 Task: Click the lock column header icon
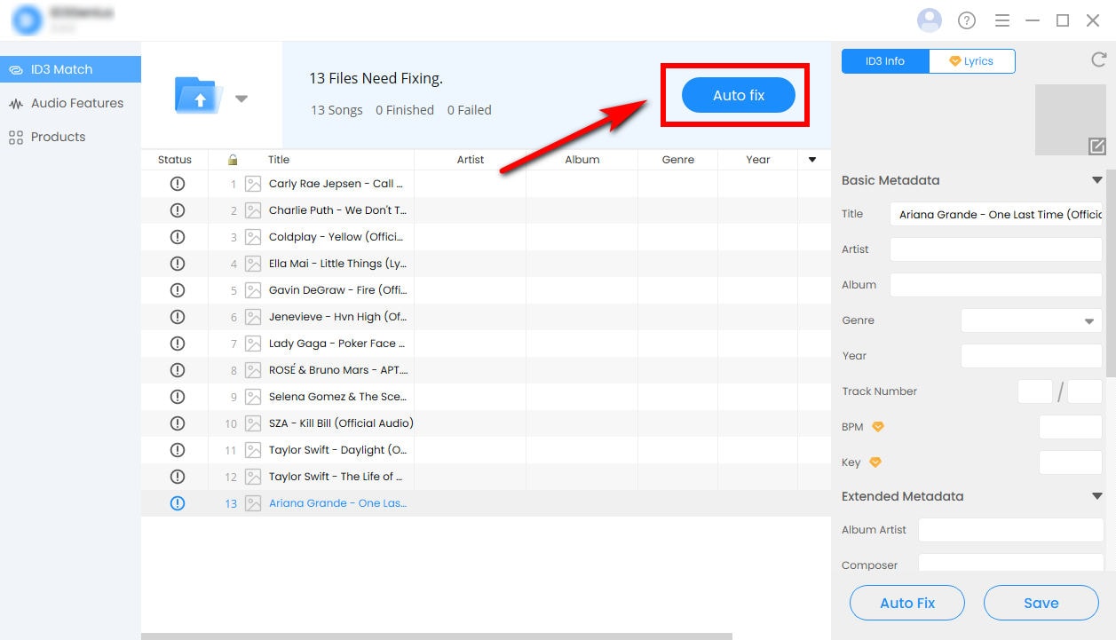tap(233, 160)
